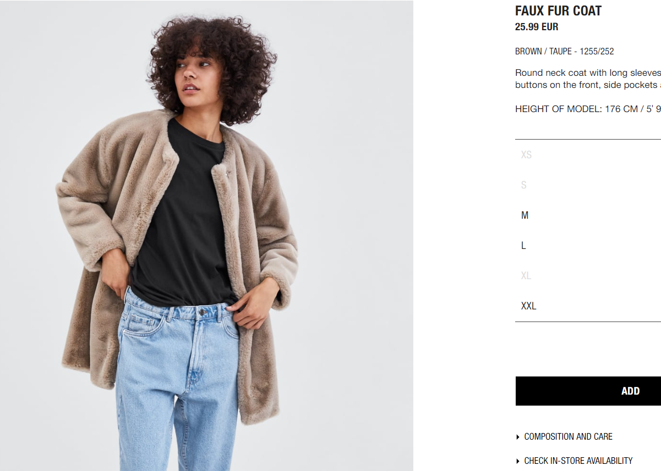661x471 pixels.
Task: Choose size L from the size list
Action: coord(588,246)
